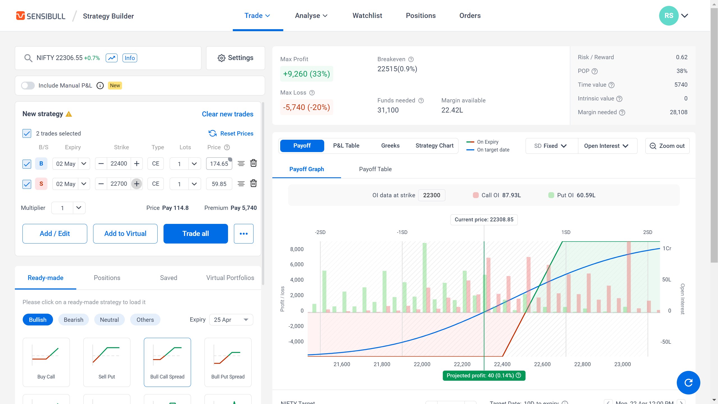Click the Time value help icon
The height and width of the screenshot is (404, 718).
(612, 85)
